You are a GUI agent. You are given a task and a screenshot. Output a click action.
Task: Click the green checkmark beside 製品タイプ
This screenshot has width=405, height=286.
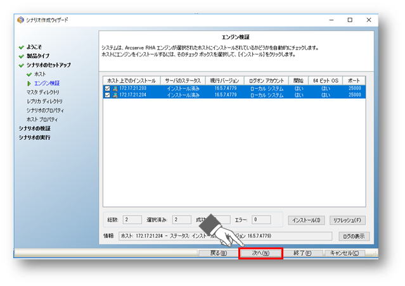pos(22,56)
